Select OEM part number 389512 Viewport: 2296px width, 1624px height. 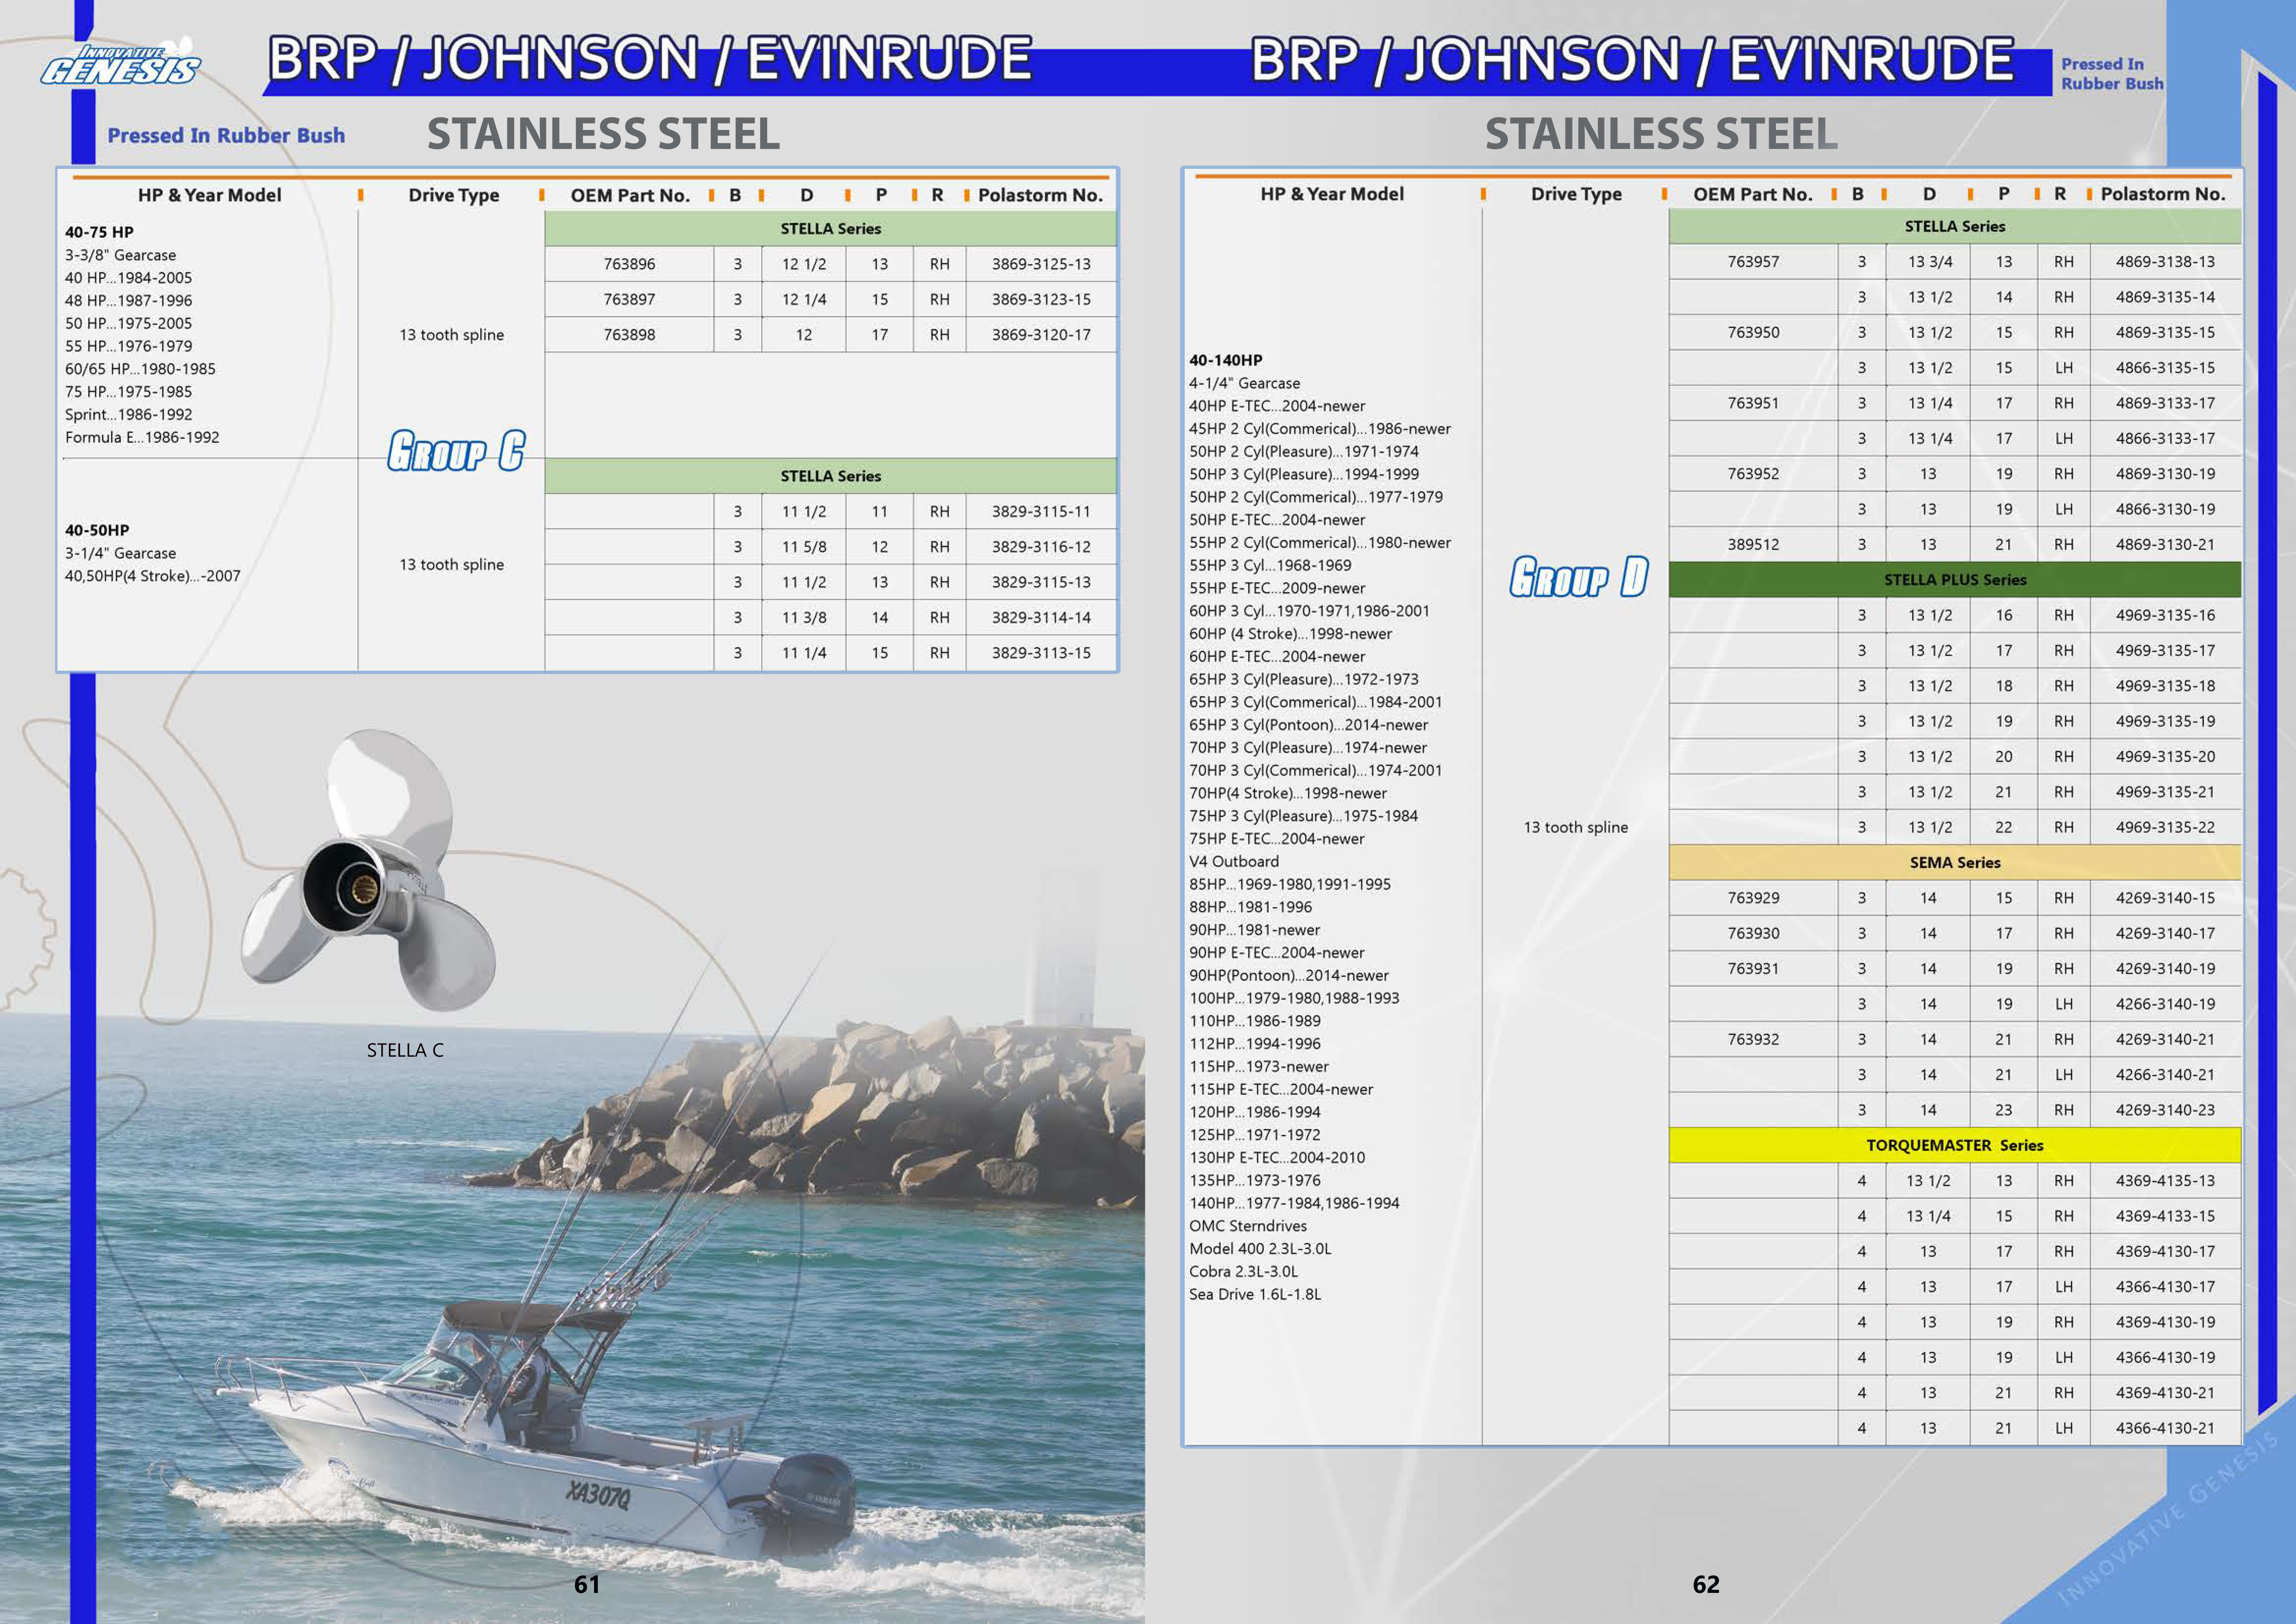point(1753,545)
